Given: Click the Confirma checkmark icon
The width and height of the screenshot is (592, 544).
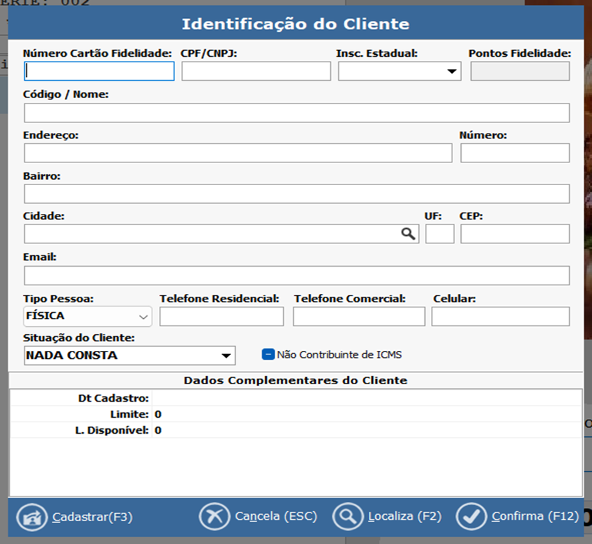Looking at the screenshot, I should click(472, 517).
